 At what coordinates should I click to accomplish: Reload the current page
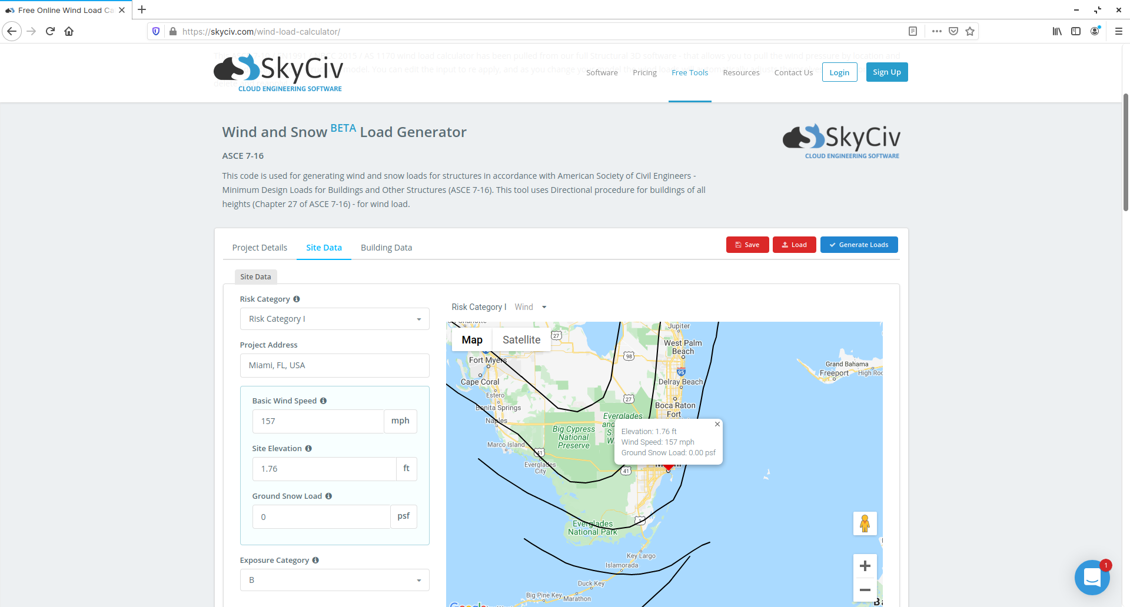point(50,31)
